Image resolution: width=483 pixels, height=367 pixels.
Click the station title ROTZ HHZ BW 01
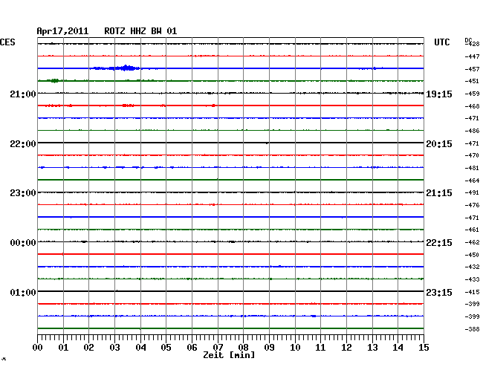coord(140,31)
